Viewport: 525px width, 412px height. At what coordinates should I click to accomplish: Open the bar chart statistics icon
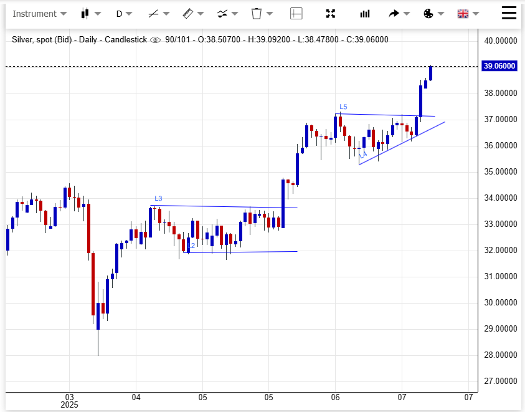coord(365,14)
